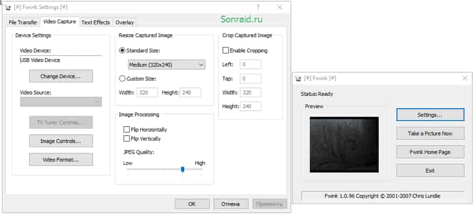Viewport: 475px width, 214px height.
Task: Click the Change Device button
Action: coord(61,77)
